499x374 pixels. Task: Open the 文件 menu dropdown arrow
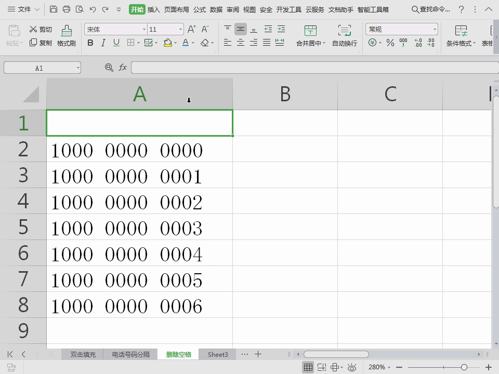37,9
